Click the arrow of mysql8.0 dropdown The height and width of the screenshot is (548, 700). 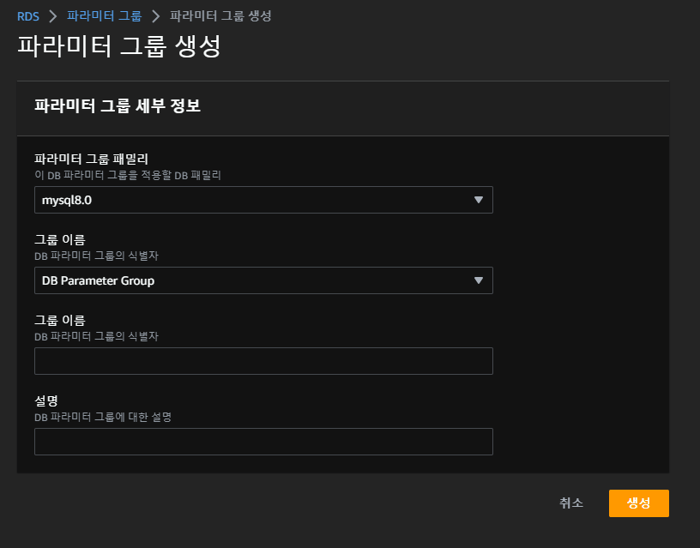pos(478,200)
